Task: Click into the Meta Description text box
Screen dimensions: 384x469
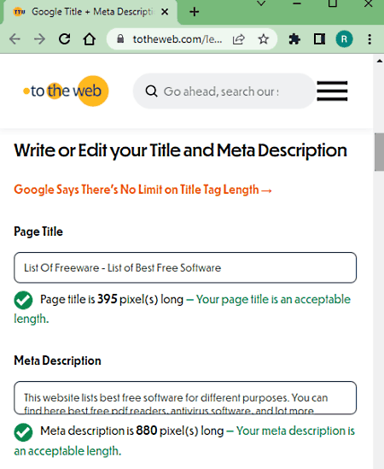Action: (185, 398)
